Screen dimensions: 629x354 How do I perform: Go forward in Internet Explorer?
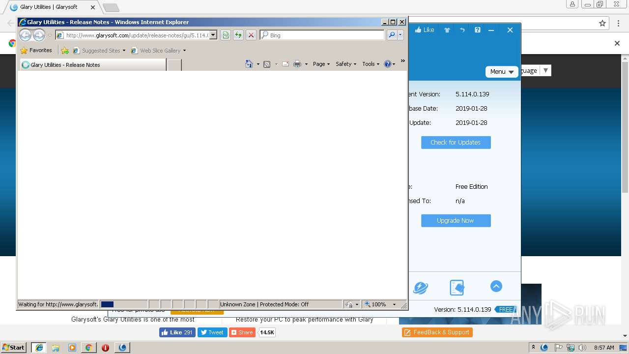tap(39, 35)
